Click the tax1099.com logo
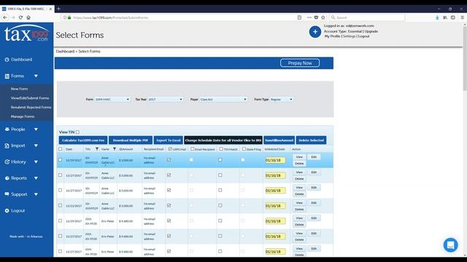 click(26, 33)
